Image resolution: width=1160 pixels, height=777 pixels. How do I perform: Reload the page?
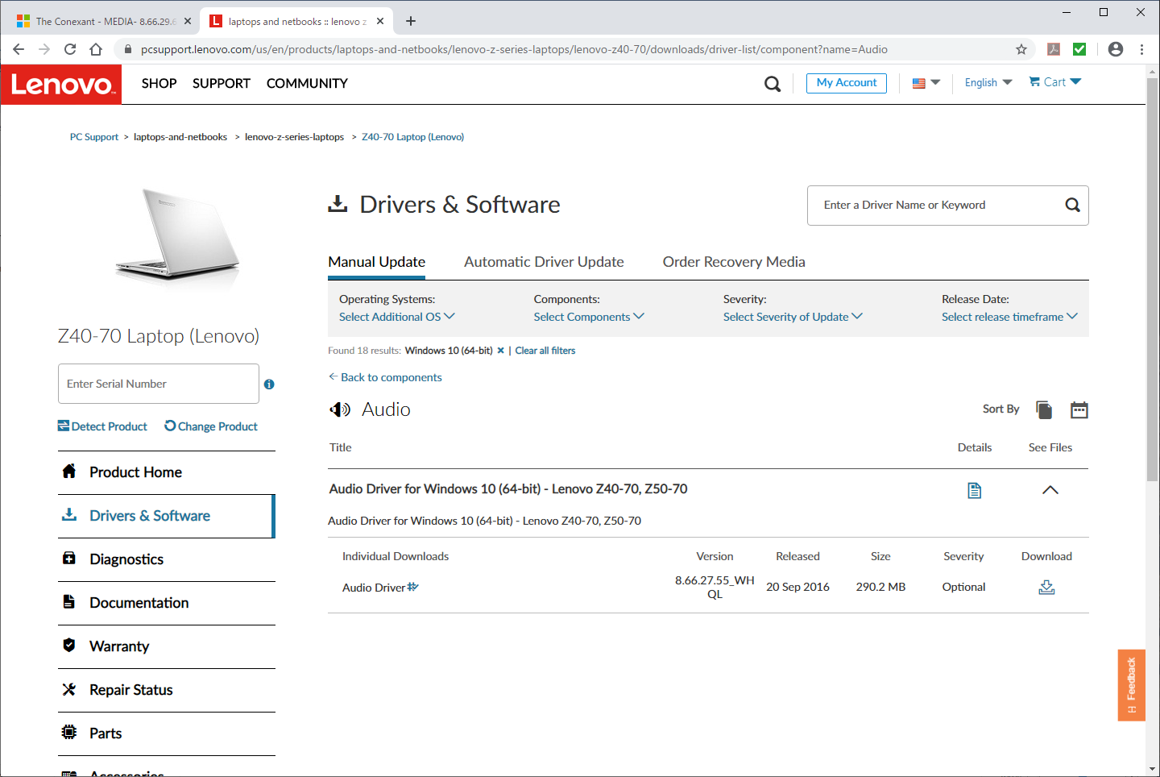tap(70, 49)
